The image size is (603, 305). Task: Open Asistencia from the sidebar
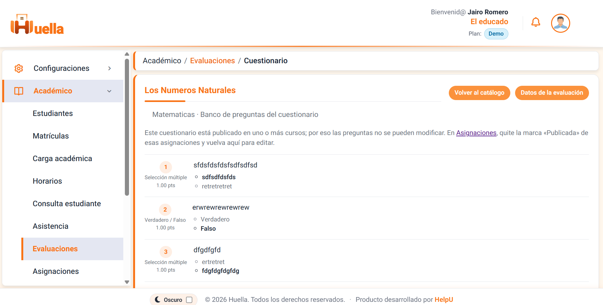click(x=51, y=226)
